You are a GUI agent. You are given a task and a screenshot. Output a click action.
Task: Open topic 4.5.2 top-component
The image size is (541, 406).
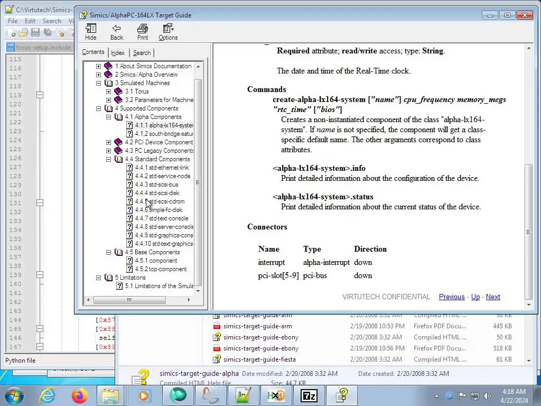pyautogui.click(x=161, y=269)
